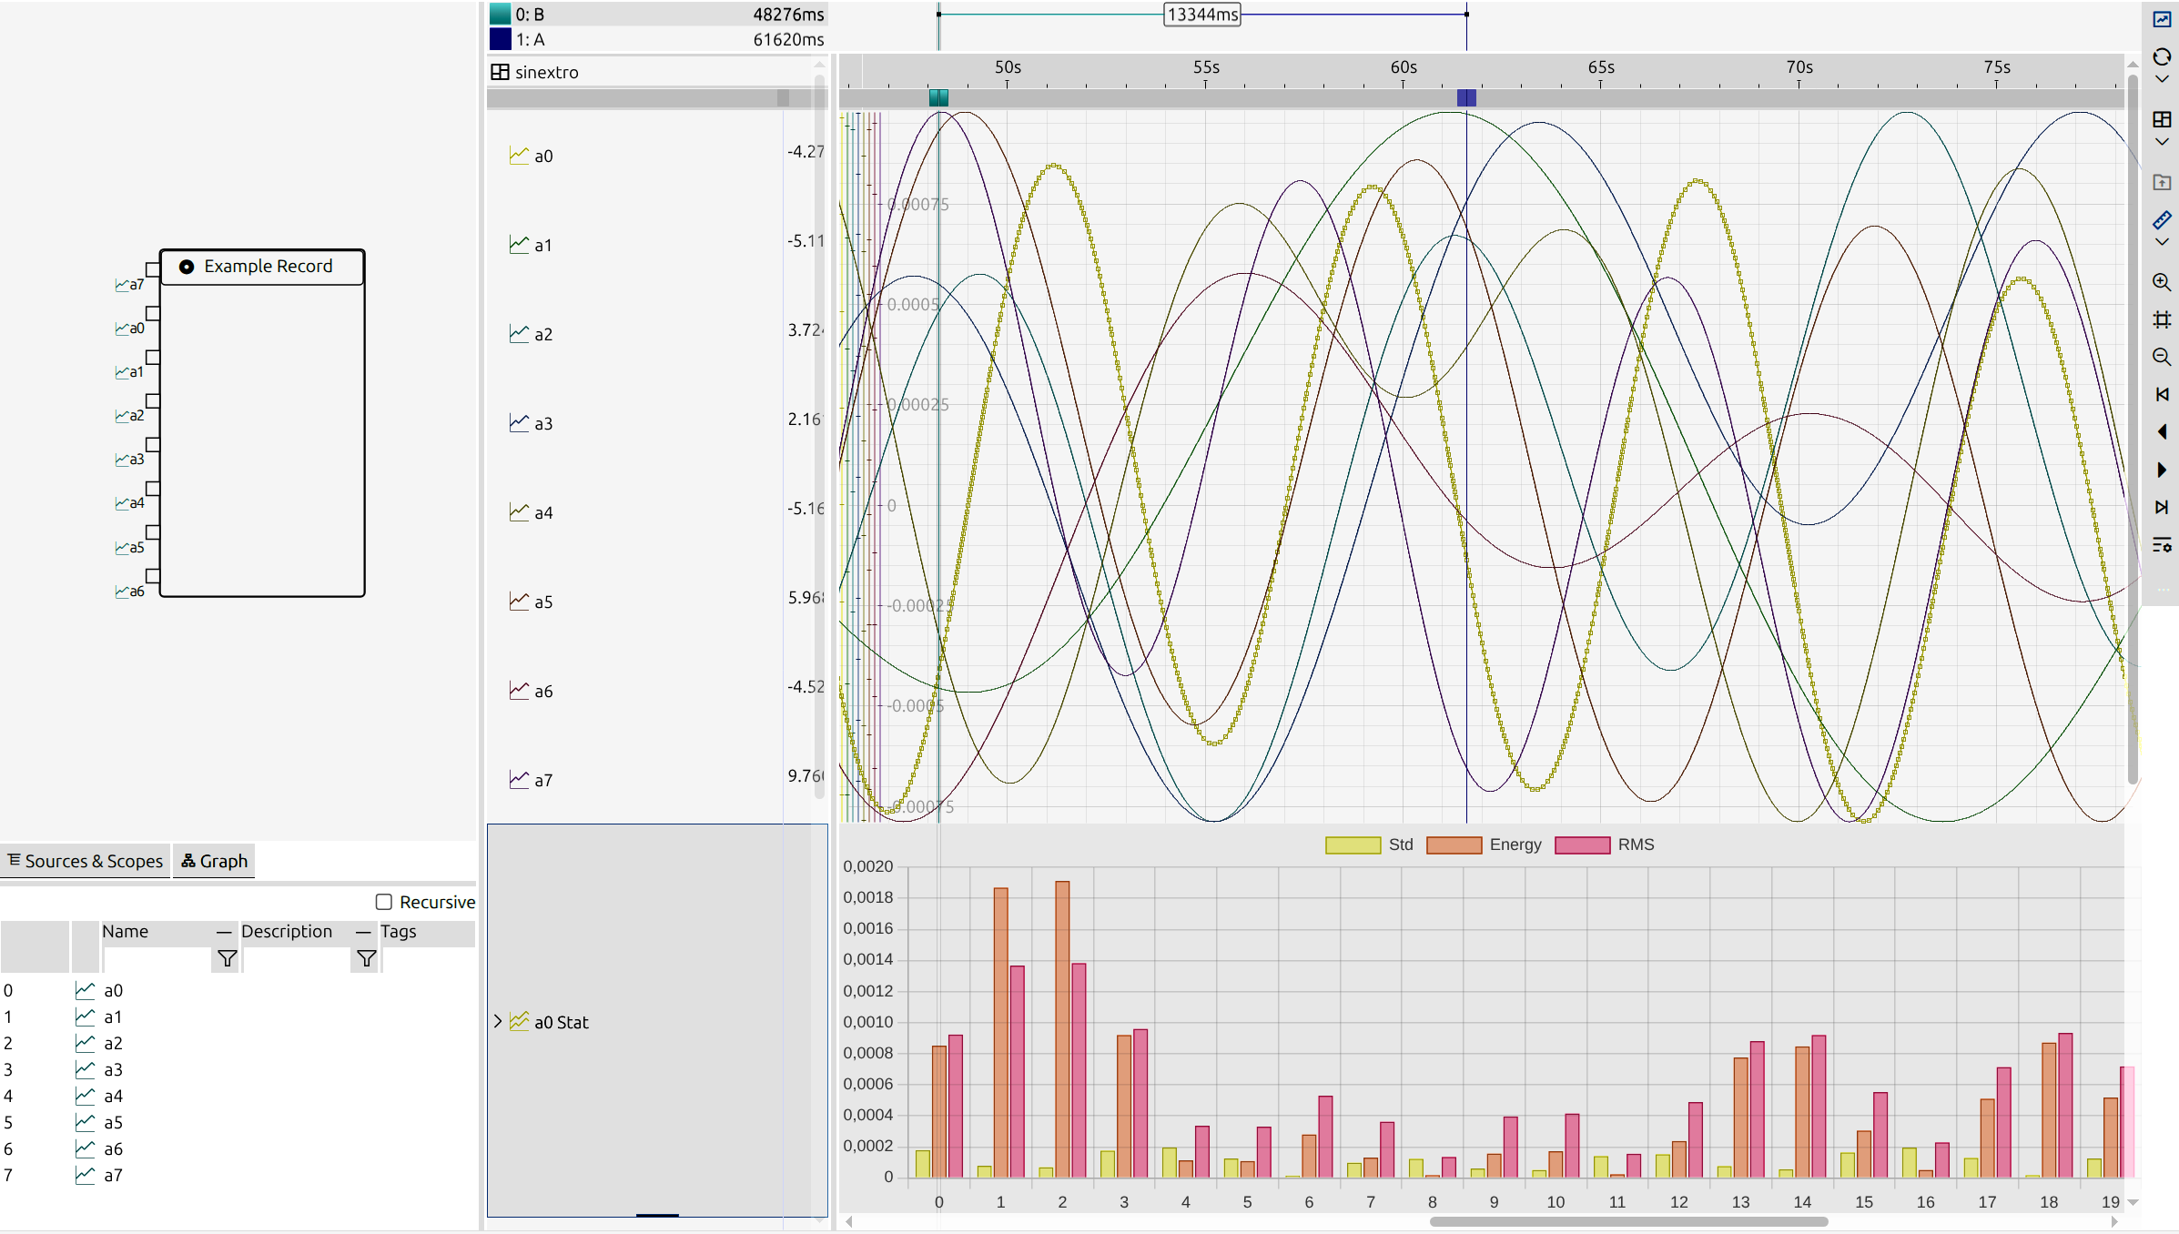The height and width of the screenshot is (1234, 2179).
Task: Click the fit-to-view frame icon
Action: (2162, 319)
